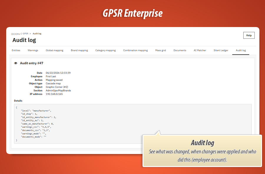Switch to AI Matcher tab
Image resolution: width=265 pixels, height=174 pixels.
click(x=200, y=50)
